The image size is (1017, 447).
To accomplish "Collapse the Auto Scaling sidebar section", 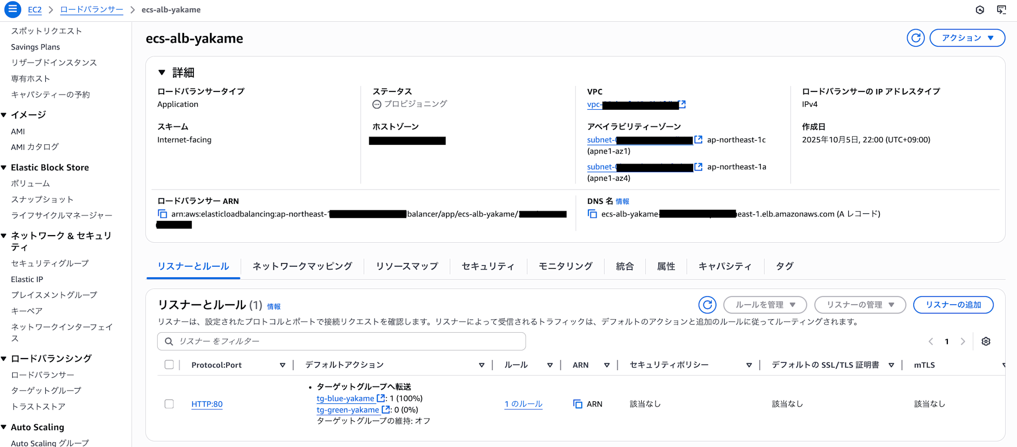I will tap(4, 427).
